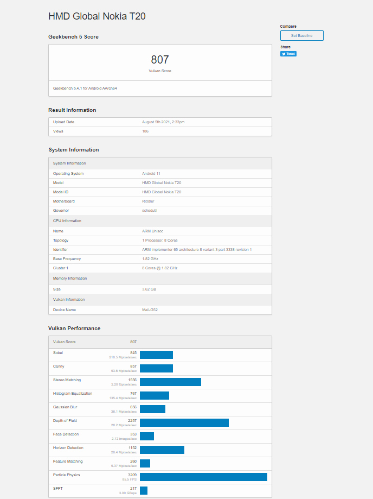Share the result with the Tweet button

point(288,54)
